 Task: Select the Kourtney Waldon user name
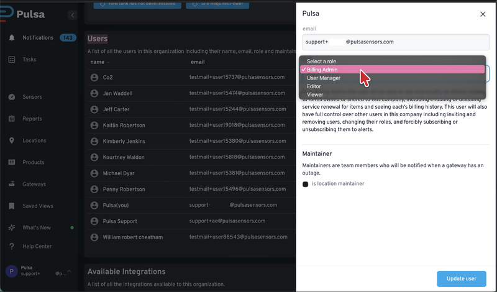[124, 157]
